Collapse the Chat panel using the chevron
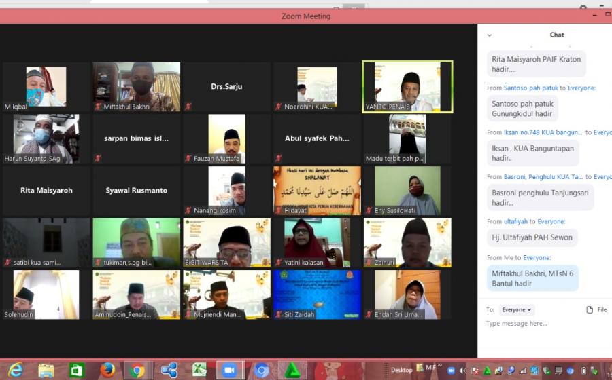 489,35
